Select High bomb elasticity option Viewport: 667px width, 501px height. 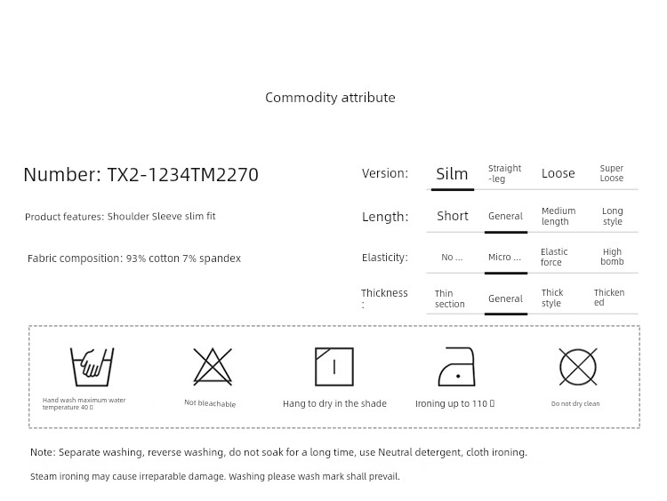tap(612, 257)
